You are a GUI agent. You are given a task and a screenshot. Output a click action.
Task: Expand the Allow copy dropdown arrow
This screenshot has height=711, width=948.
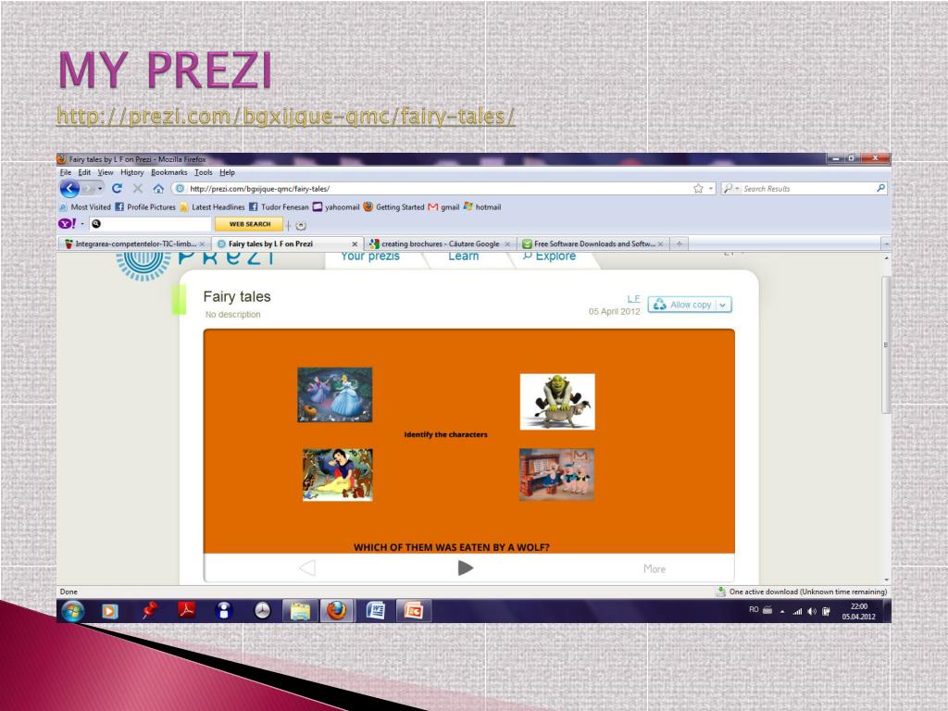click(722, 305)
